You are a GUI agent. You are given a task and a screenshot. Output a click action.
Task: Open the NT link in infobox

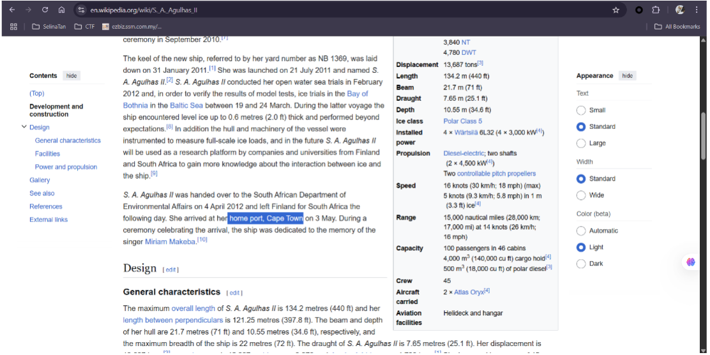[x=465, y=42]
